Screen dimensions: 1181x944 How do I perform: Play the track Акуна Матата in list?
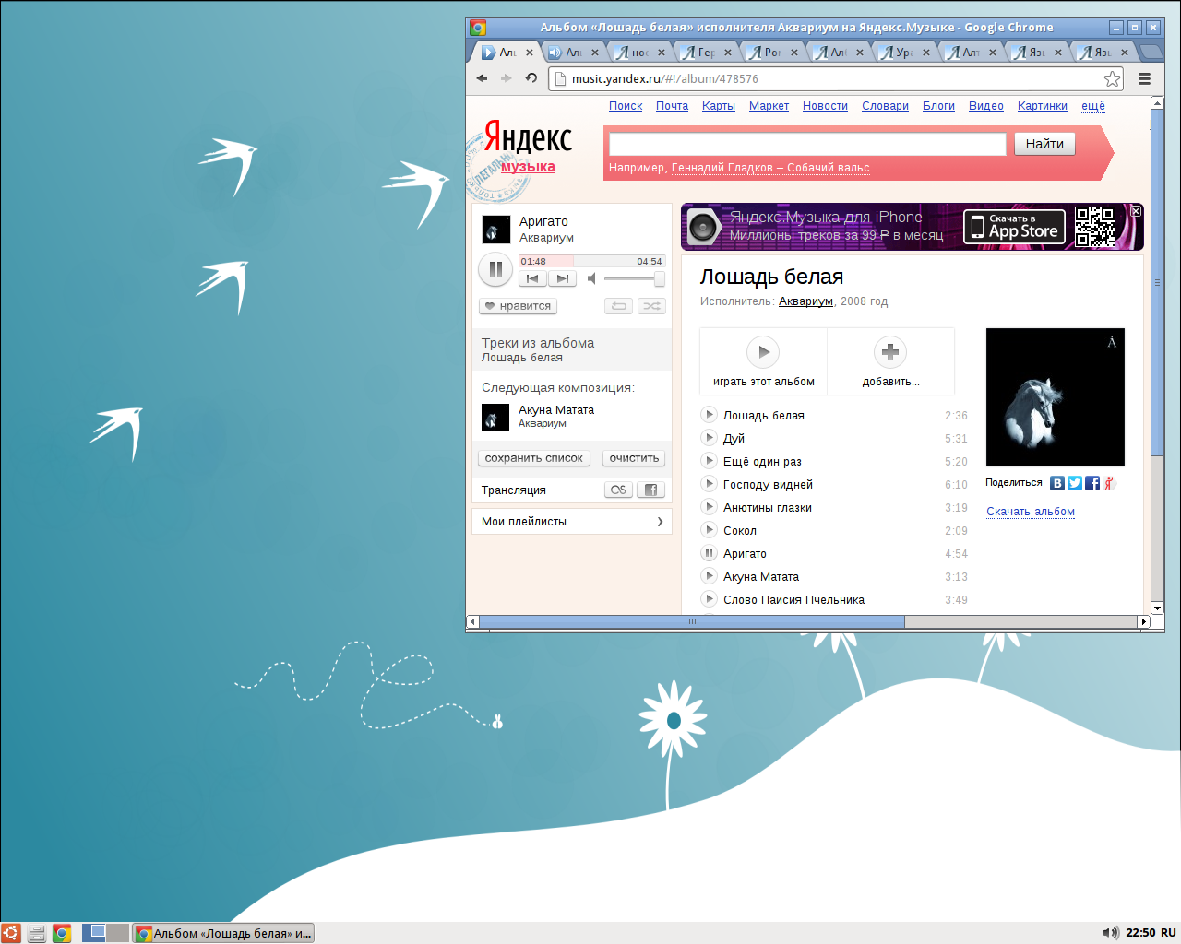click(x=710, y=576)
